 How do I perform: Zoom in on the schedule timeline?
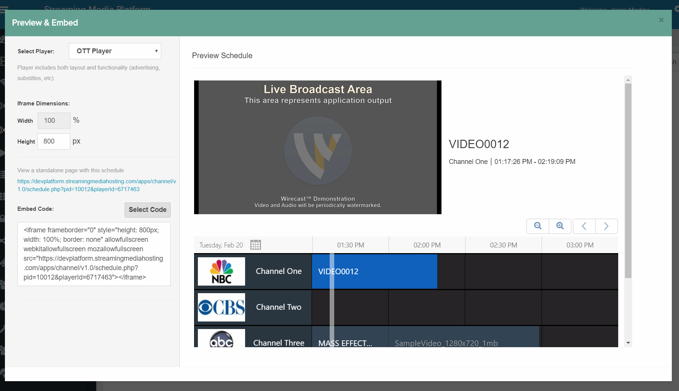pos(560,226)
